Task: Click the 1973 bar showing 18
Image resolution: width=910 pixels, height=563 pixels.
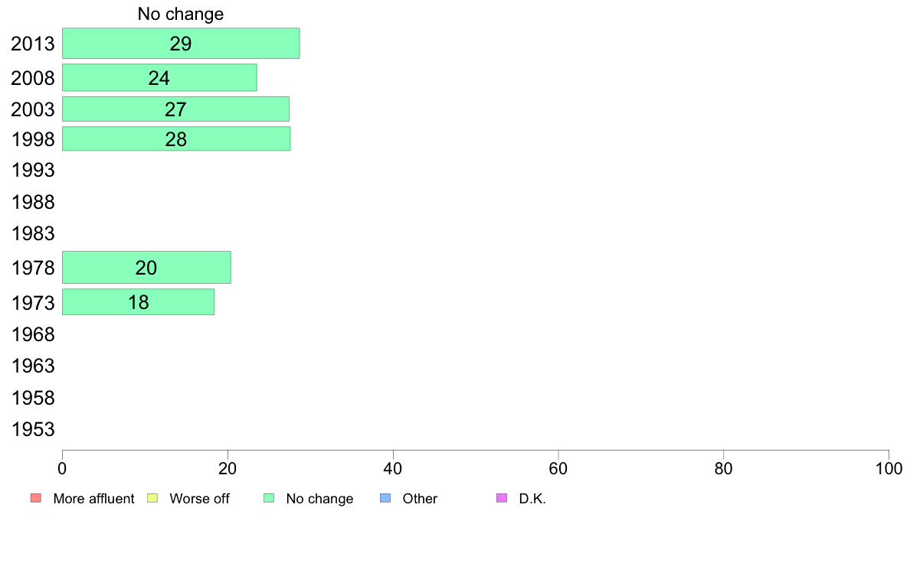Action: 138,302
